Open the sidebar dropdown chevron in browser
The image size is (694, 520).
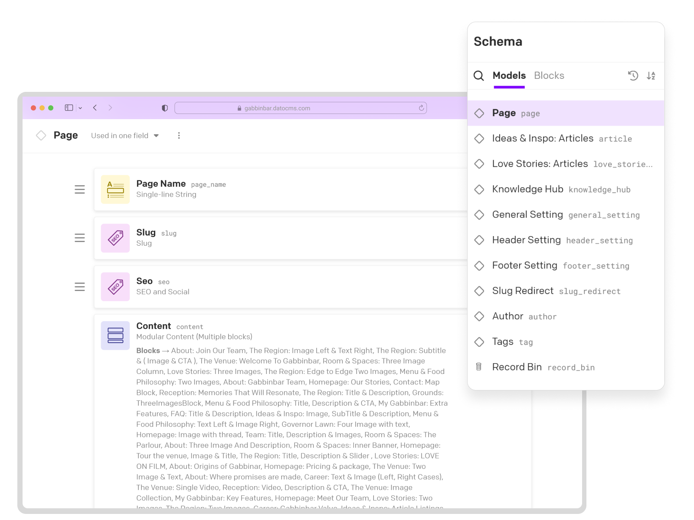point(80,108)
